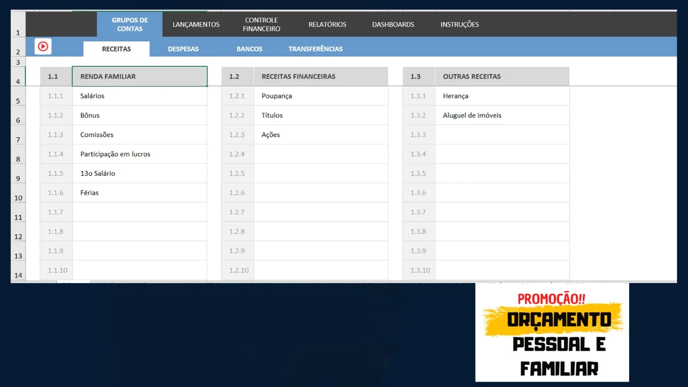Select the 1.3.2 code cell
Viewport: 688px width, 387px height.
tap(419, 115)
